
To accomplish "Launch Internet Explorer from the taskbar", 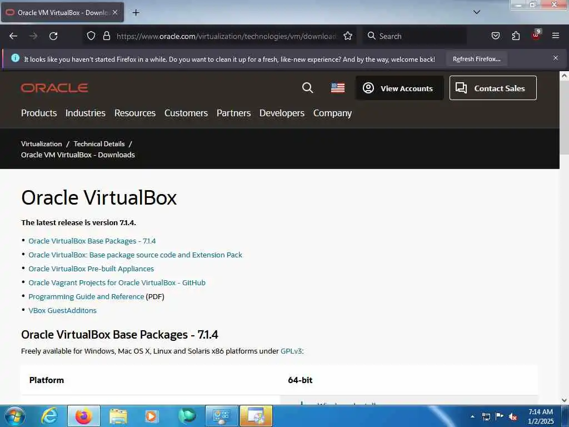I will click(49, 416).
